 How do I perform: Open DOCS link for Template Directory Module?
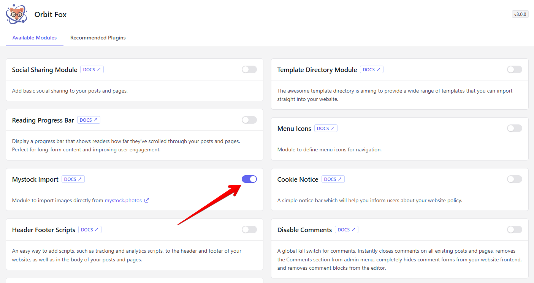(x=372, y=69)
